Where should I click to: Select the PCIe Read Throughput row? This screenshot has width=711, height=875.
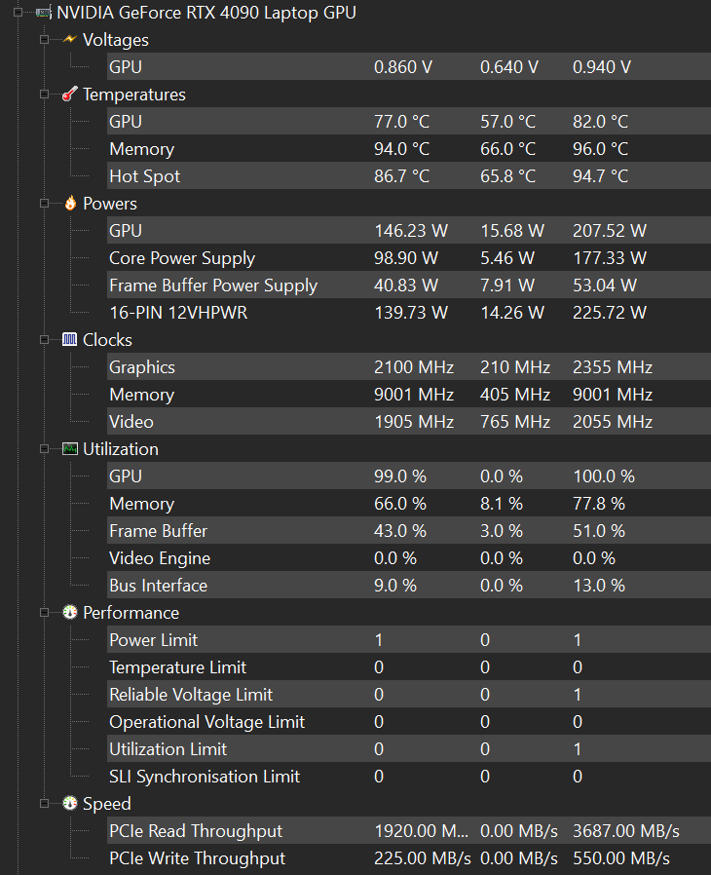409,831
